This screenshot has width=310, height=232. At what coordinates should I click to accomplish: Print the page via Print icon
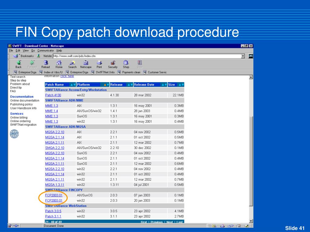99,64
